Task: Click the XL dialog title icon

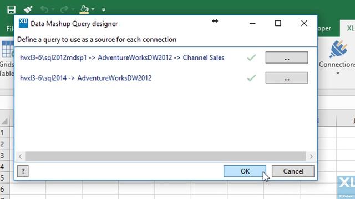Action: 23,23
